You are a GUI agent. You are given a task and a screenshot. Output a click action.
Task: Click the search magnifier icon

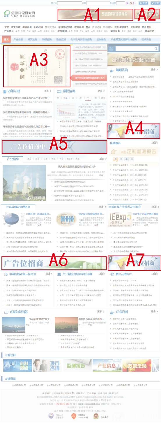[x=156, y=49]
